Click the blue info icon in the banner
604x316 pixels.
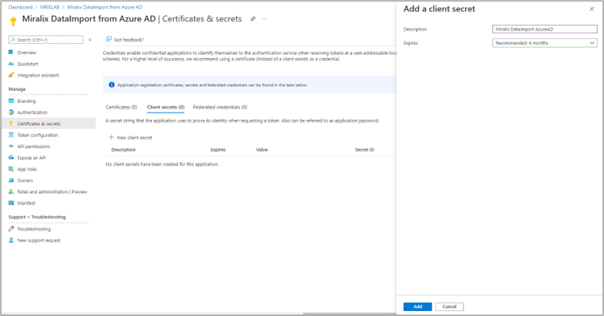pyautogui.click(x=112, y=85)
